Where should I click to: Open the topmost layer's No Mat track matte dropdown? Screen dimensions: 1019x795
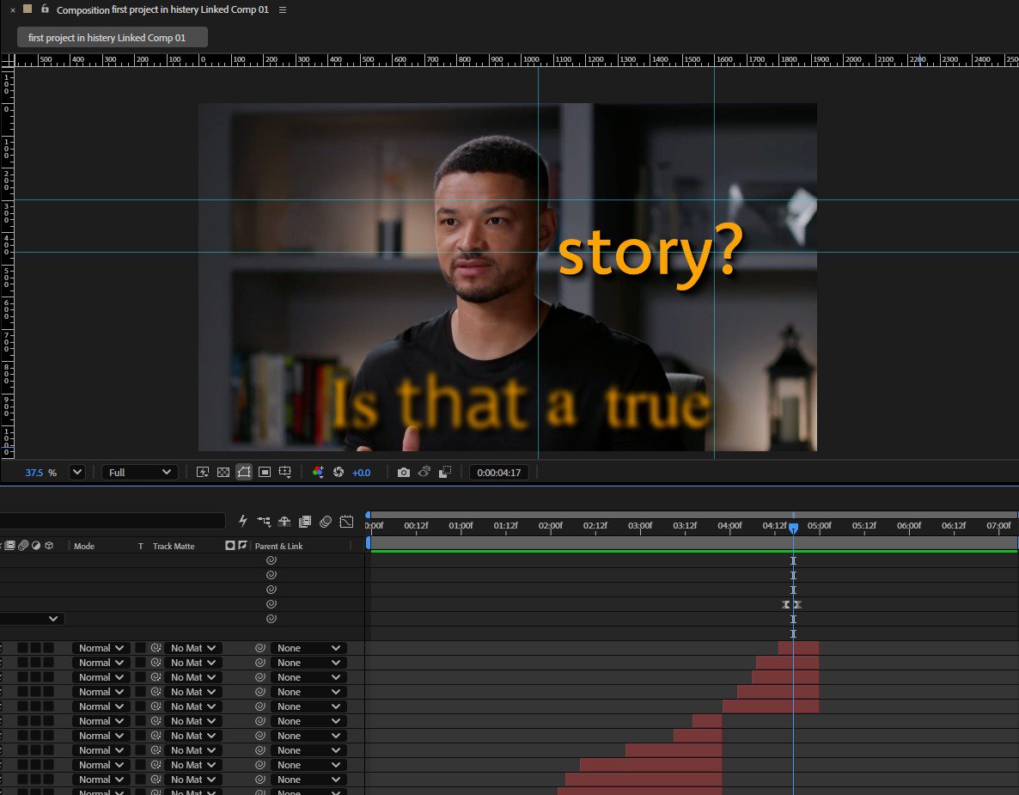(x=193, y=648)
